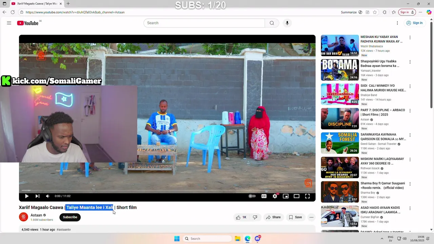Image resolution: width=434 pixels, height=244 pixels.
Task: Show hidden system tray icons
Action: tap(382, 239)
